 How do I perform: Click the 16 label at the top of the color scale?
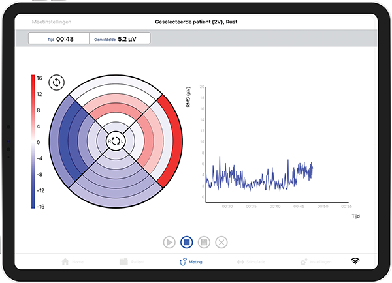click(39, 78)
